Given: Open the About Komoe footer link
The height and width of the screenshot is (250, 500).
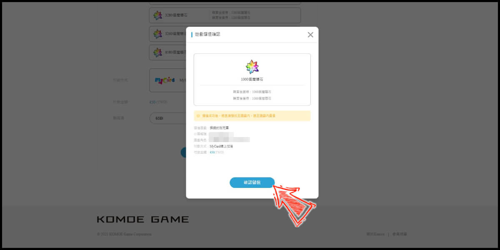Looking at the screenshot, I should pos(375,234).
